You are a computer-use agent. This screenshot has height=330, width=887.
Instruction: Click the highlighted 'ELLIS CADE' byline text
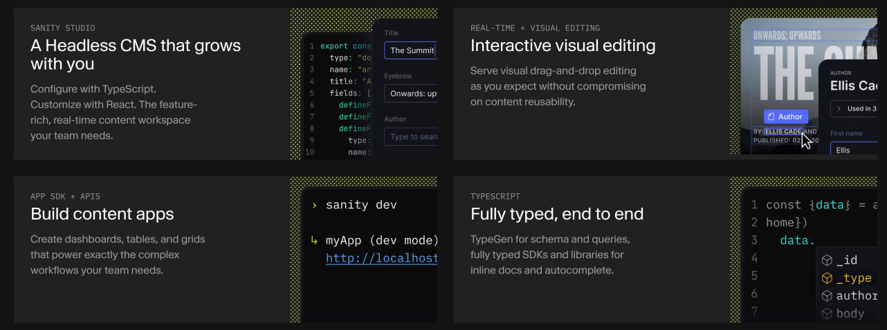click(x=783, y=131)
